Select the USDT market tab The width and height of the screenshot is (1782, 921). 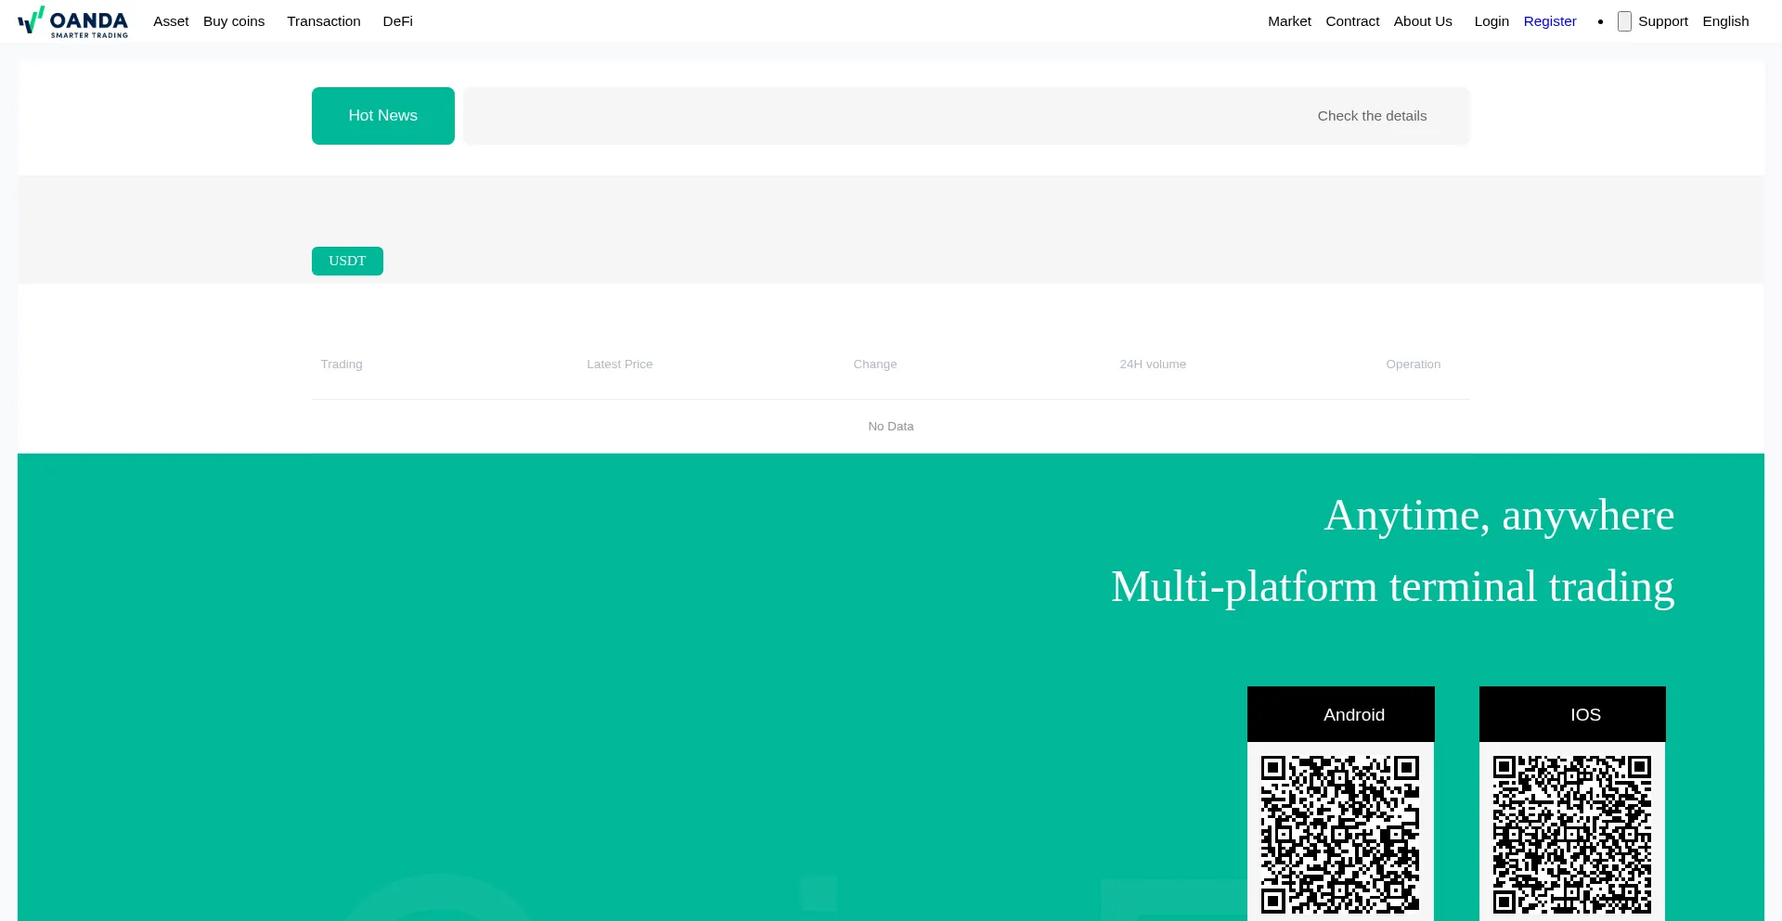pyautogui.click(x=347, y=261)
